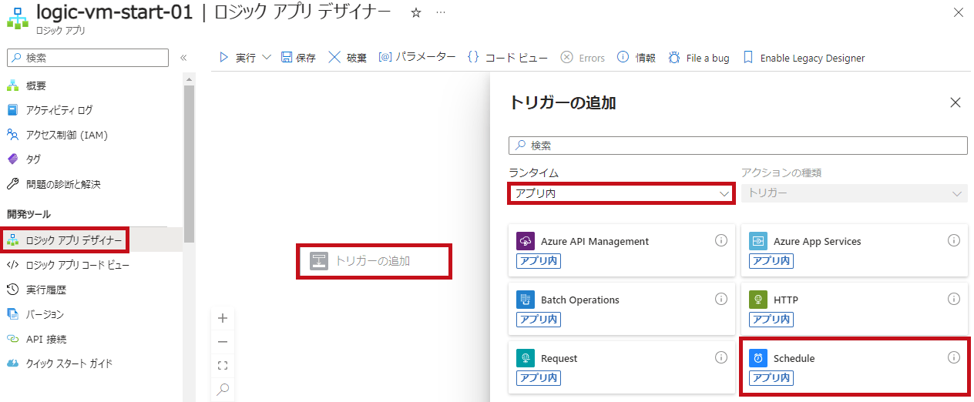Close the blade with the top-right X

click(958, 12)
